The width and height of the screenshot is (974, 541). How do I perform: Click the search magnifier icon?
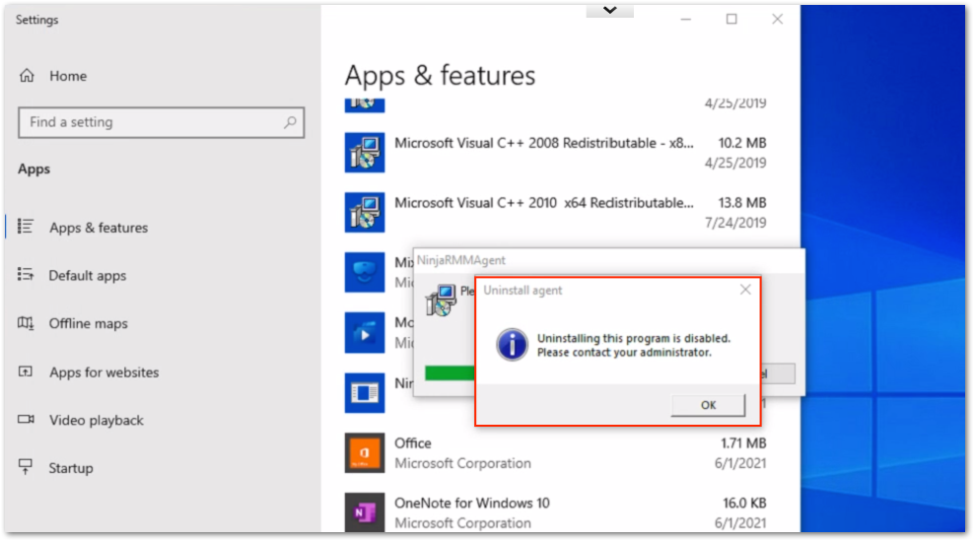pyautogui.click(x=290, y=122)
